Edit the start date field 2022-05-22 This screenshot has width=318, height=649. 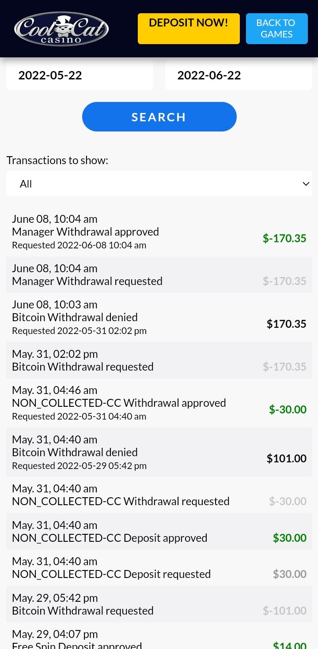pyautogui.click(x=79, y=75)
